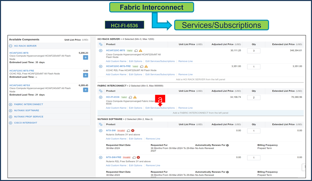Expand the FABRIC INTERCONNECT category
312x181 pixels.
pyautogui.click(x=11, y=104)
